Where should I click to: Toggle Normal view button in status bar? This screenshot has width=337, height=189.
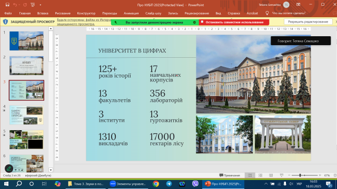(x=250, y=175)
